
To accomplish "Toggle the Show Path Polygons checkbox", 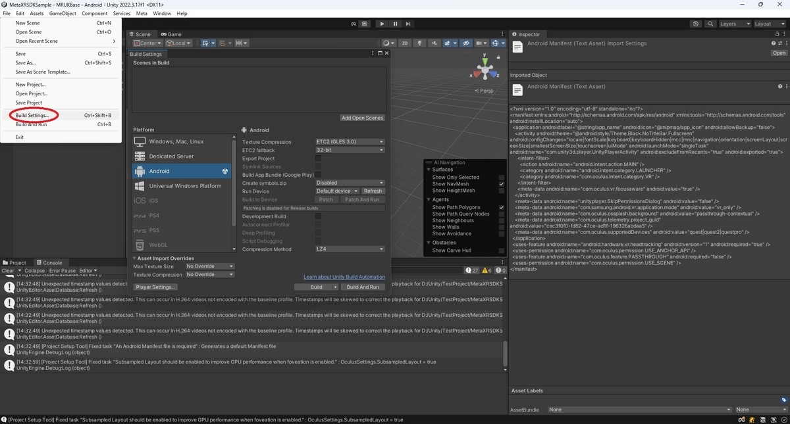I will tap(502, 207).
